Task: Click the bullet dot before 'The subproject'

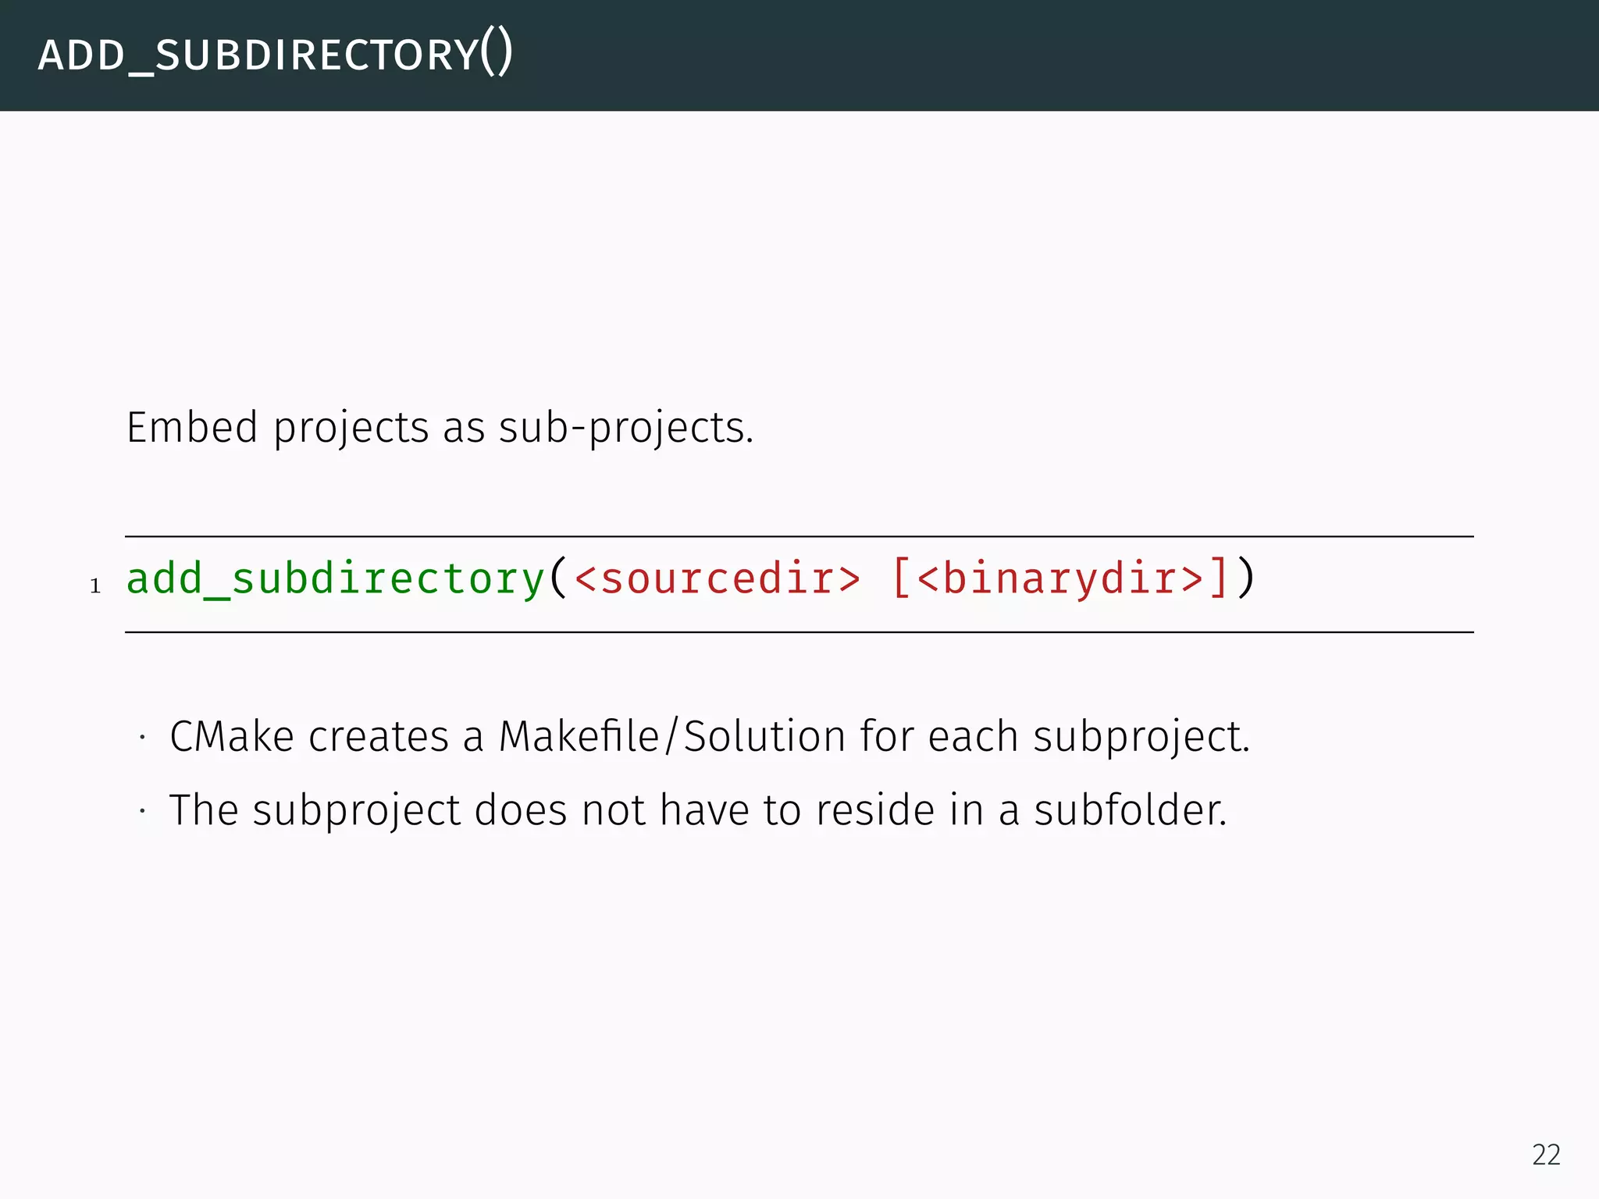Action: (x=143, y=812)
